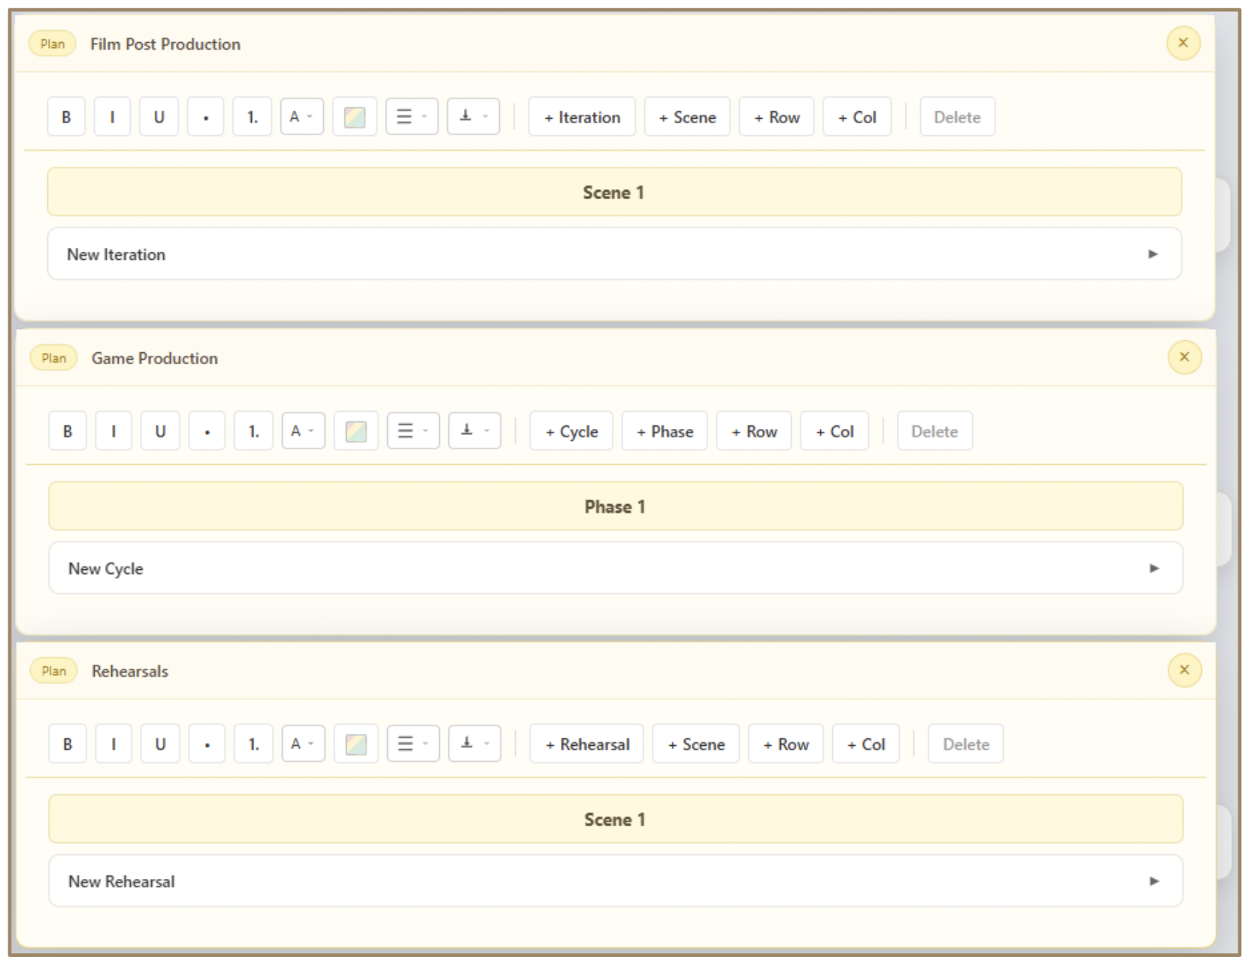Screen dimensions: 1251x966
Task: Click the Plan badge beside Rehearsals
Action: (54, 671)
